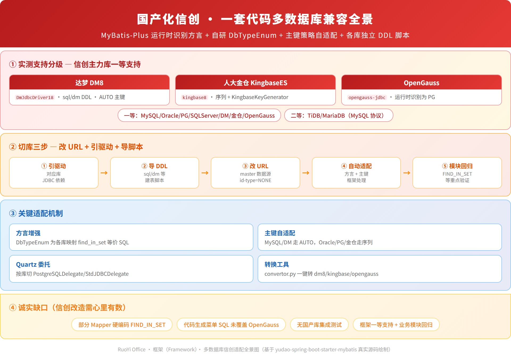Click text DbTypeEnum 为各库映射 find_in_set
Screen dimensions: 511x354
(72, 242)
